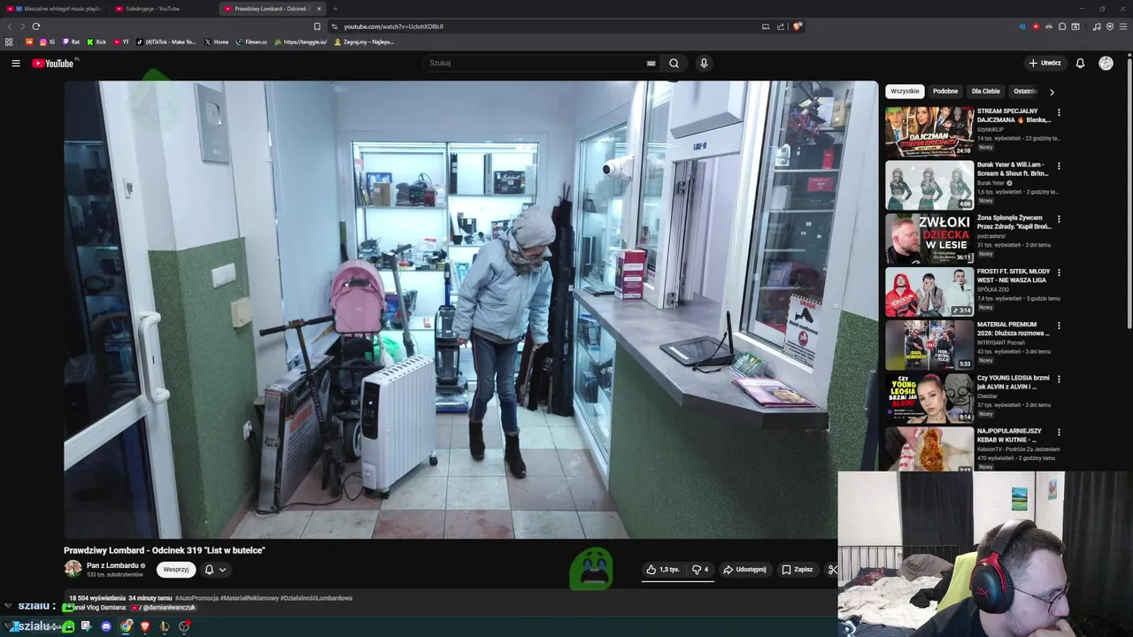Close the Prawdziwy Lombard tab
The width and height of the screenshot is (1133, 637).
(x=319, y=9)
